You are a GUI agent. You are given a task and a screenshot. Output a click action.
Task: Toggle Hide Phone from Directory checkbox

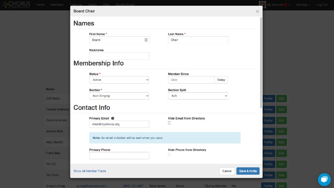click(x=169, y=154)
